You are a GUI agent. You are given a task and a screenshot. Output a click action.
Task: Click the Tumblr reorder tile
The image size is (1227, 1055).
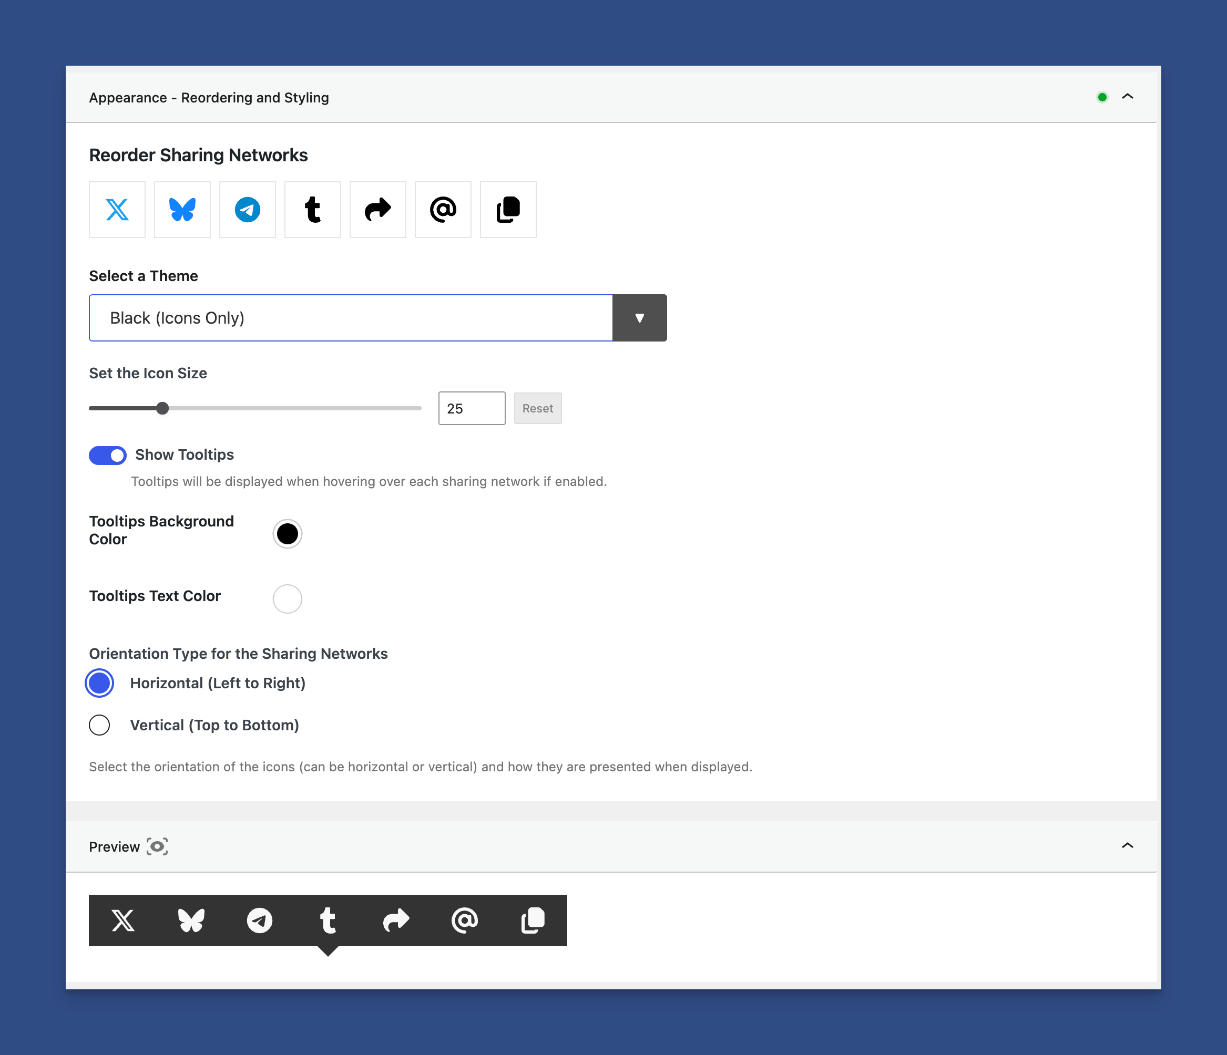[x=312, y=210]
